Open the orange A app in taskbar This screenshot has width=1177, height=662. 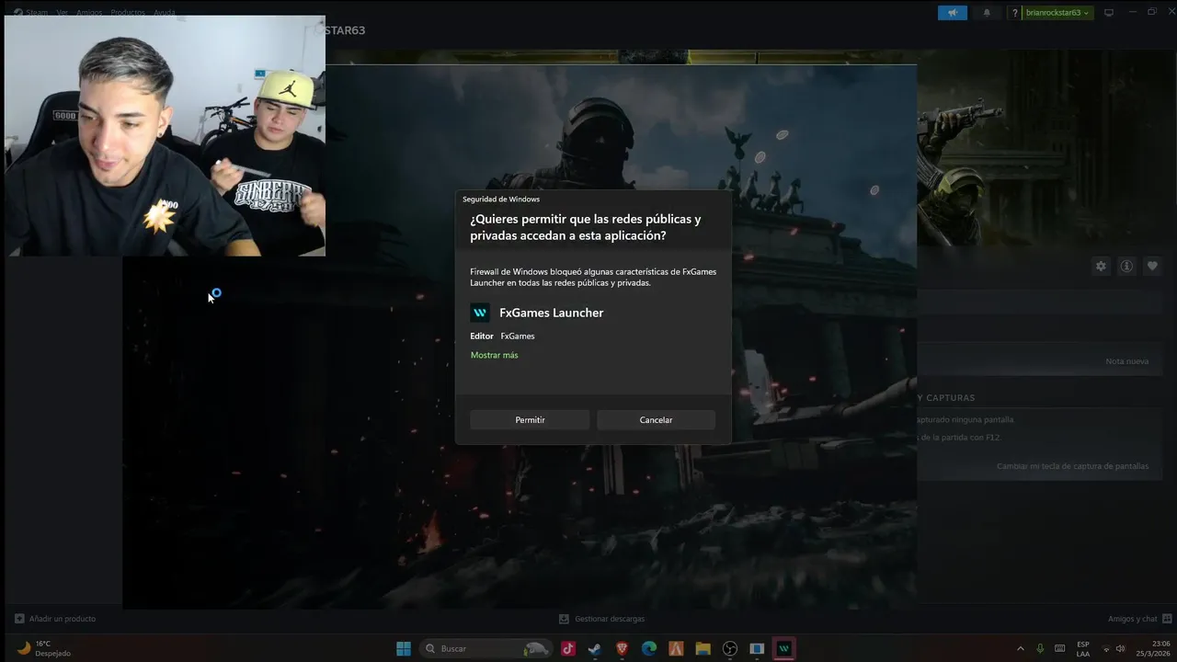(x=676, y=648)
